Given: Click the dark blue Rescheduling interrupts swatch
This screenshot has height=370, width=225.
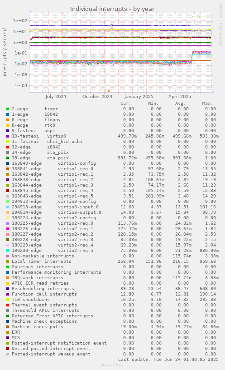Looking at the screenshot, I should (8, 289).
